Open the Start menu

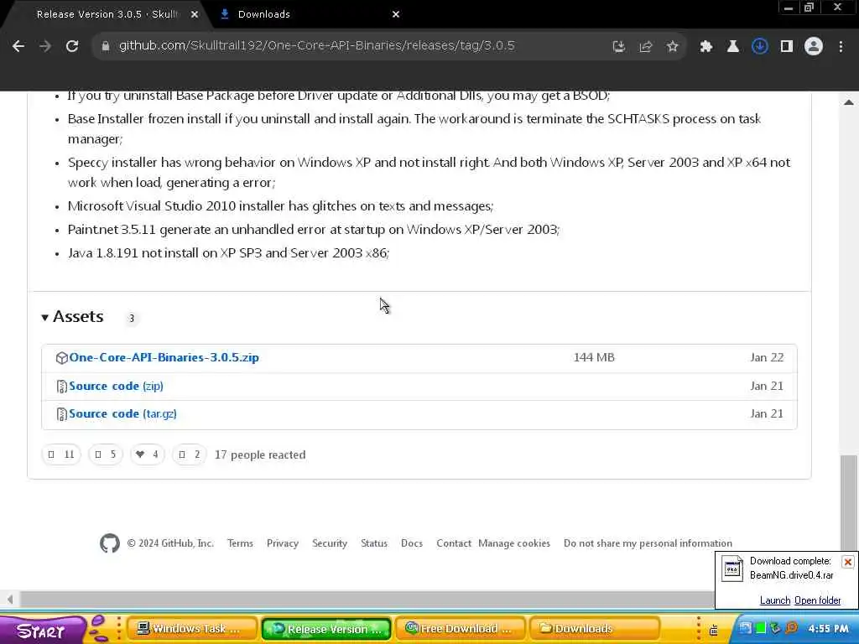(x=41, y=631)
